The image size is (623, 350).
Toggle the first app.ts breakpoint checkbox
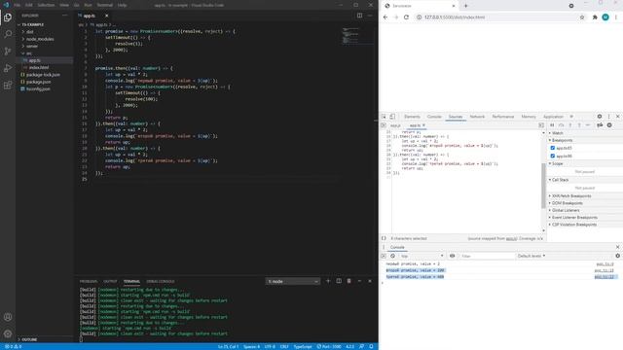pos(553,148)
